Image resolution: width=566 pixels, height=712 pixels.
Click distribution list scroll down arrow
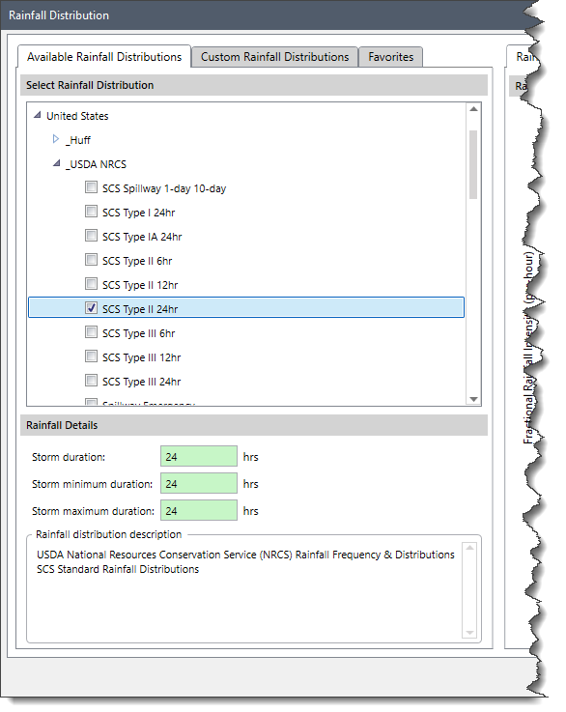(x=473, y=399)
